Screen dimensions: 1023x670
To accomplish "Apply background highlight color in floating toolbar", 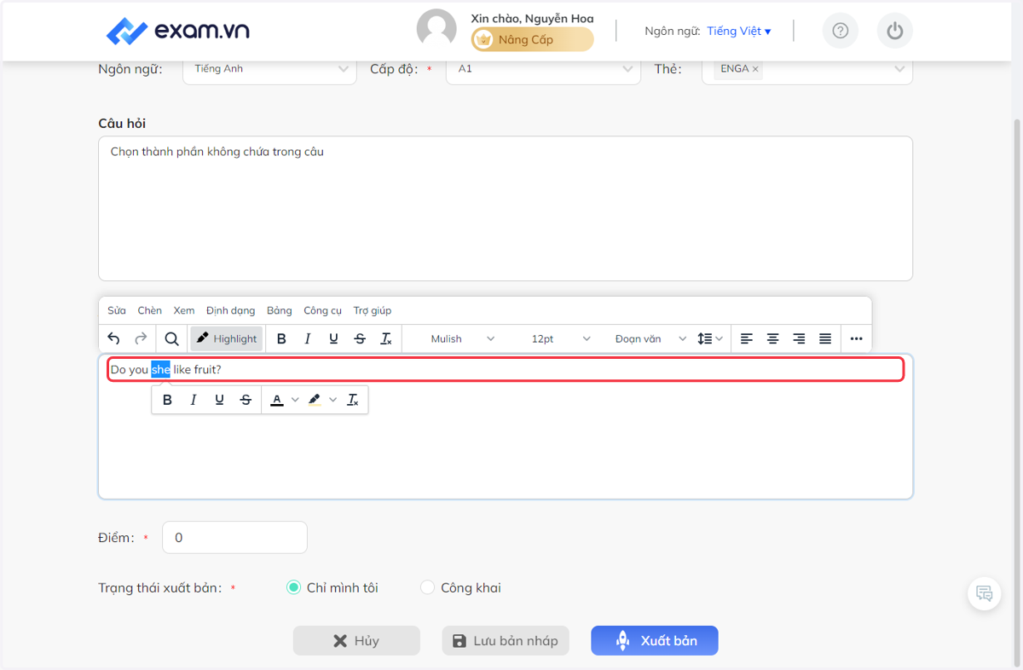I will point(315,400).
